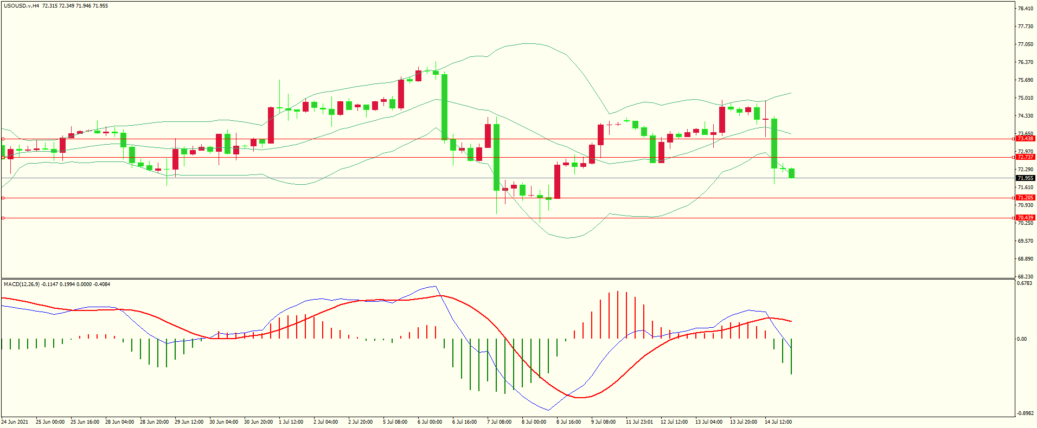Click the left anchor square of the 71.205 line
The width and height of the screenshot is (1037, 428).
point(3,198)
